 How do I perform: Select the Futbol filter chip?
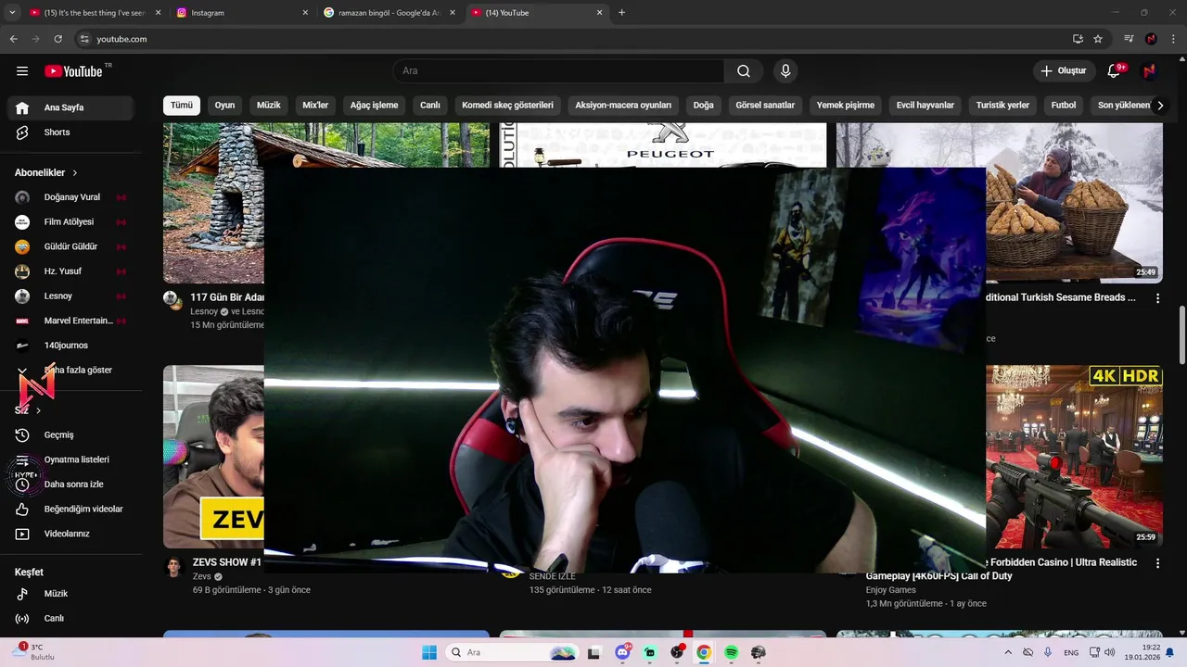point(1064,106)
